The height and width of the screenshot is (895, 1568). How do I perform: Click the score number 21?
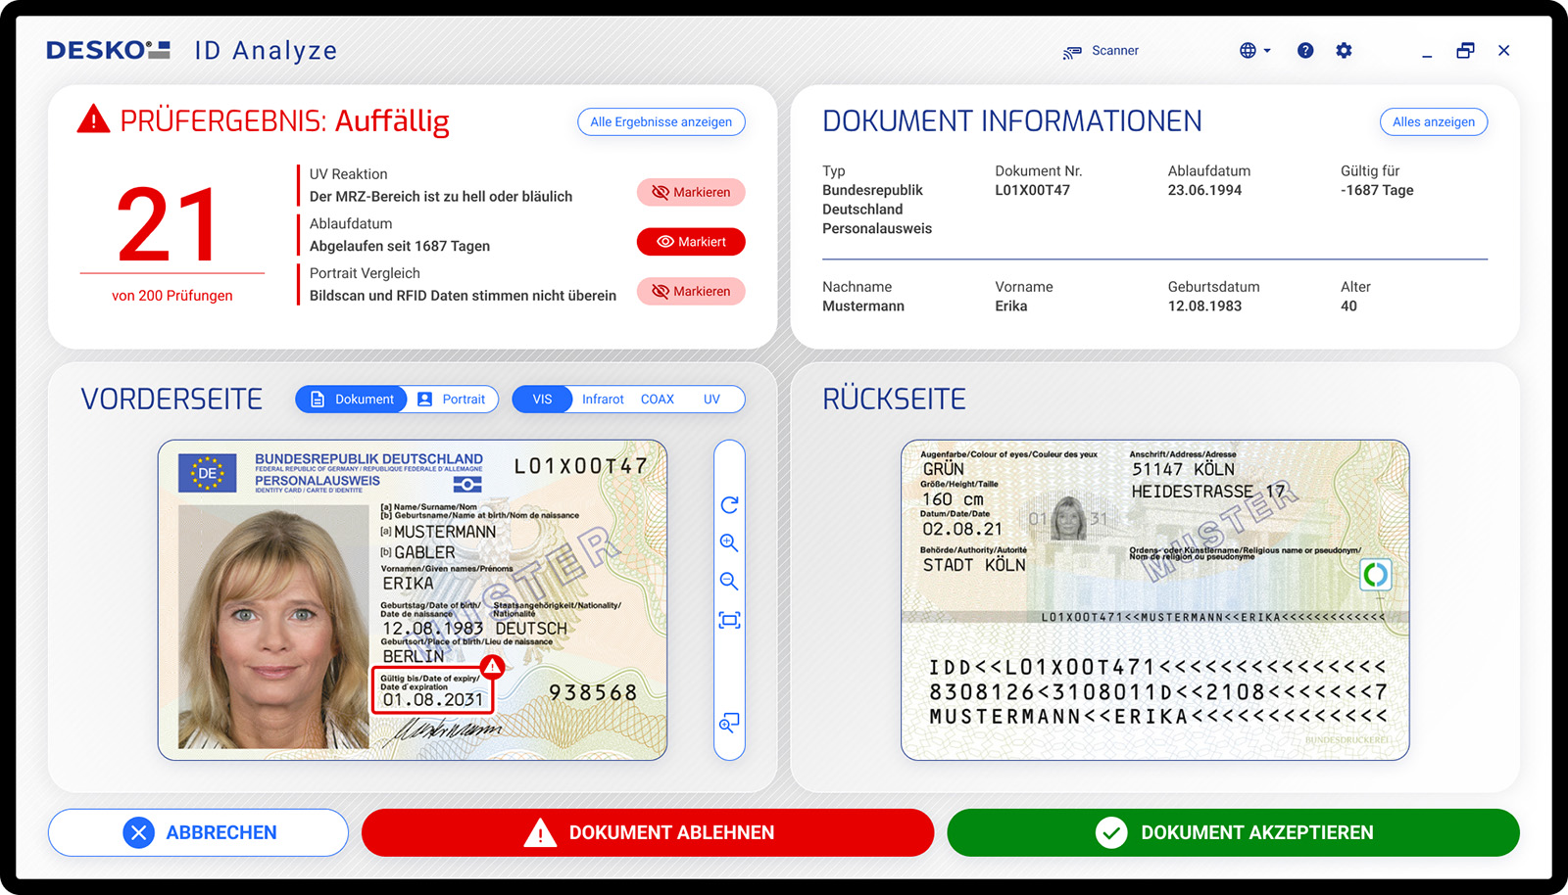point(168,225)
